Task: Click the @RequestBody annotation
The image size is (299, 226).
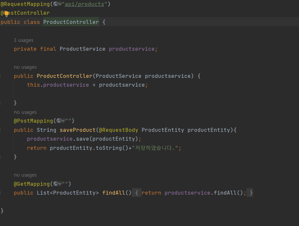Action: (x=118, y=130)
